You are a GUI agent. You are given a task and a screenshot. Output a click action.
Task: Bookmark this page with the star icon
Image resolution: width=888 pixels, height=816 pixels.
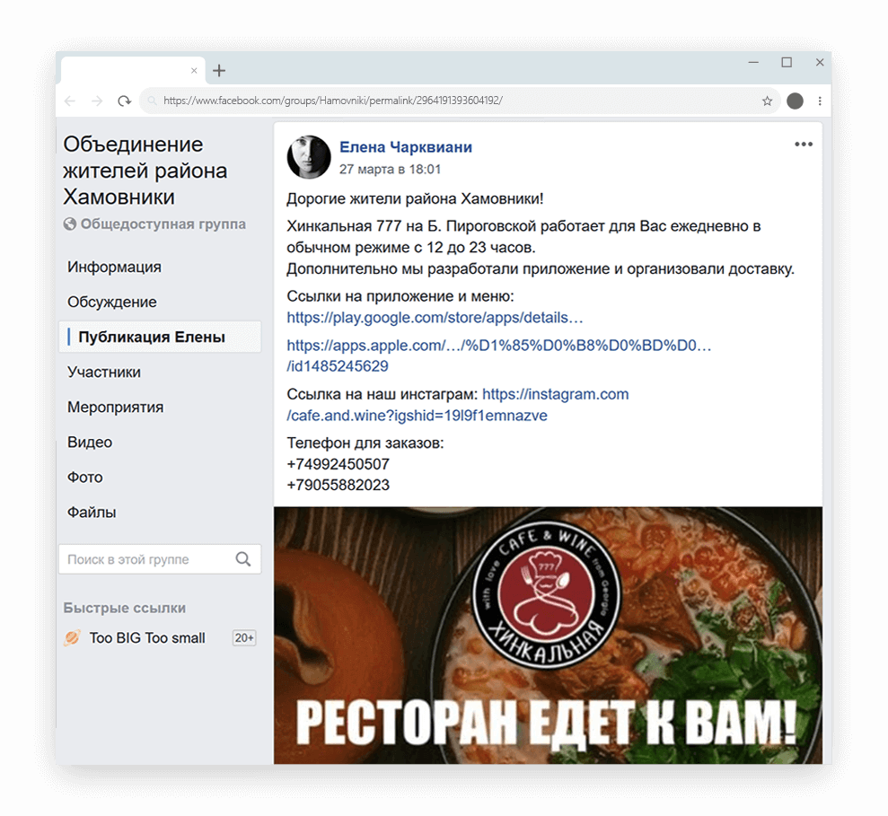pos(767,101)
